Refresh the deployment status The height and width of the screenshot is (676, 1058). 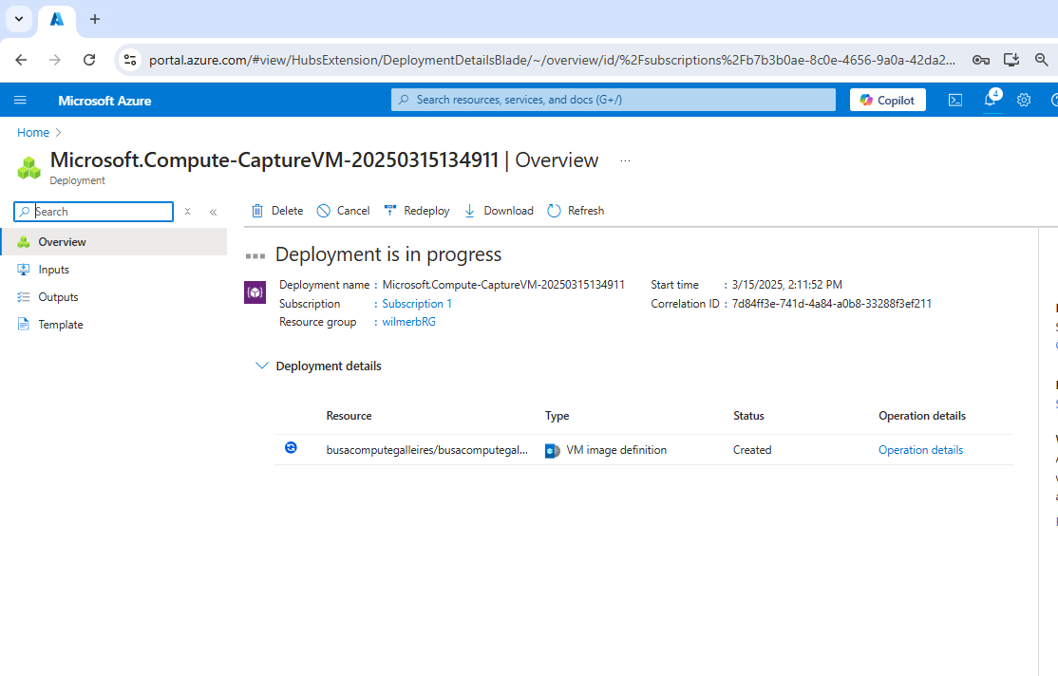576,211
